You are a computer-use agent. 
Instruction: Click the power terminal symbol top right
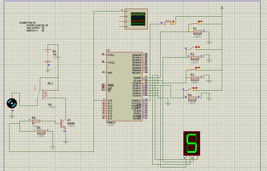(x=222, y=8)
